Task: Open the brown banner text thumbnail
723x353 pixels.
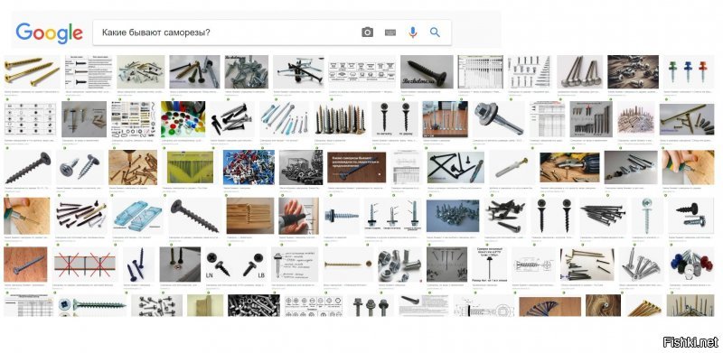Action: coord(356,167)
